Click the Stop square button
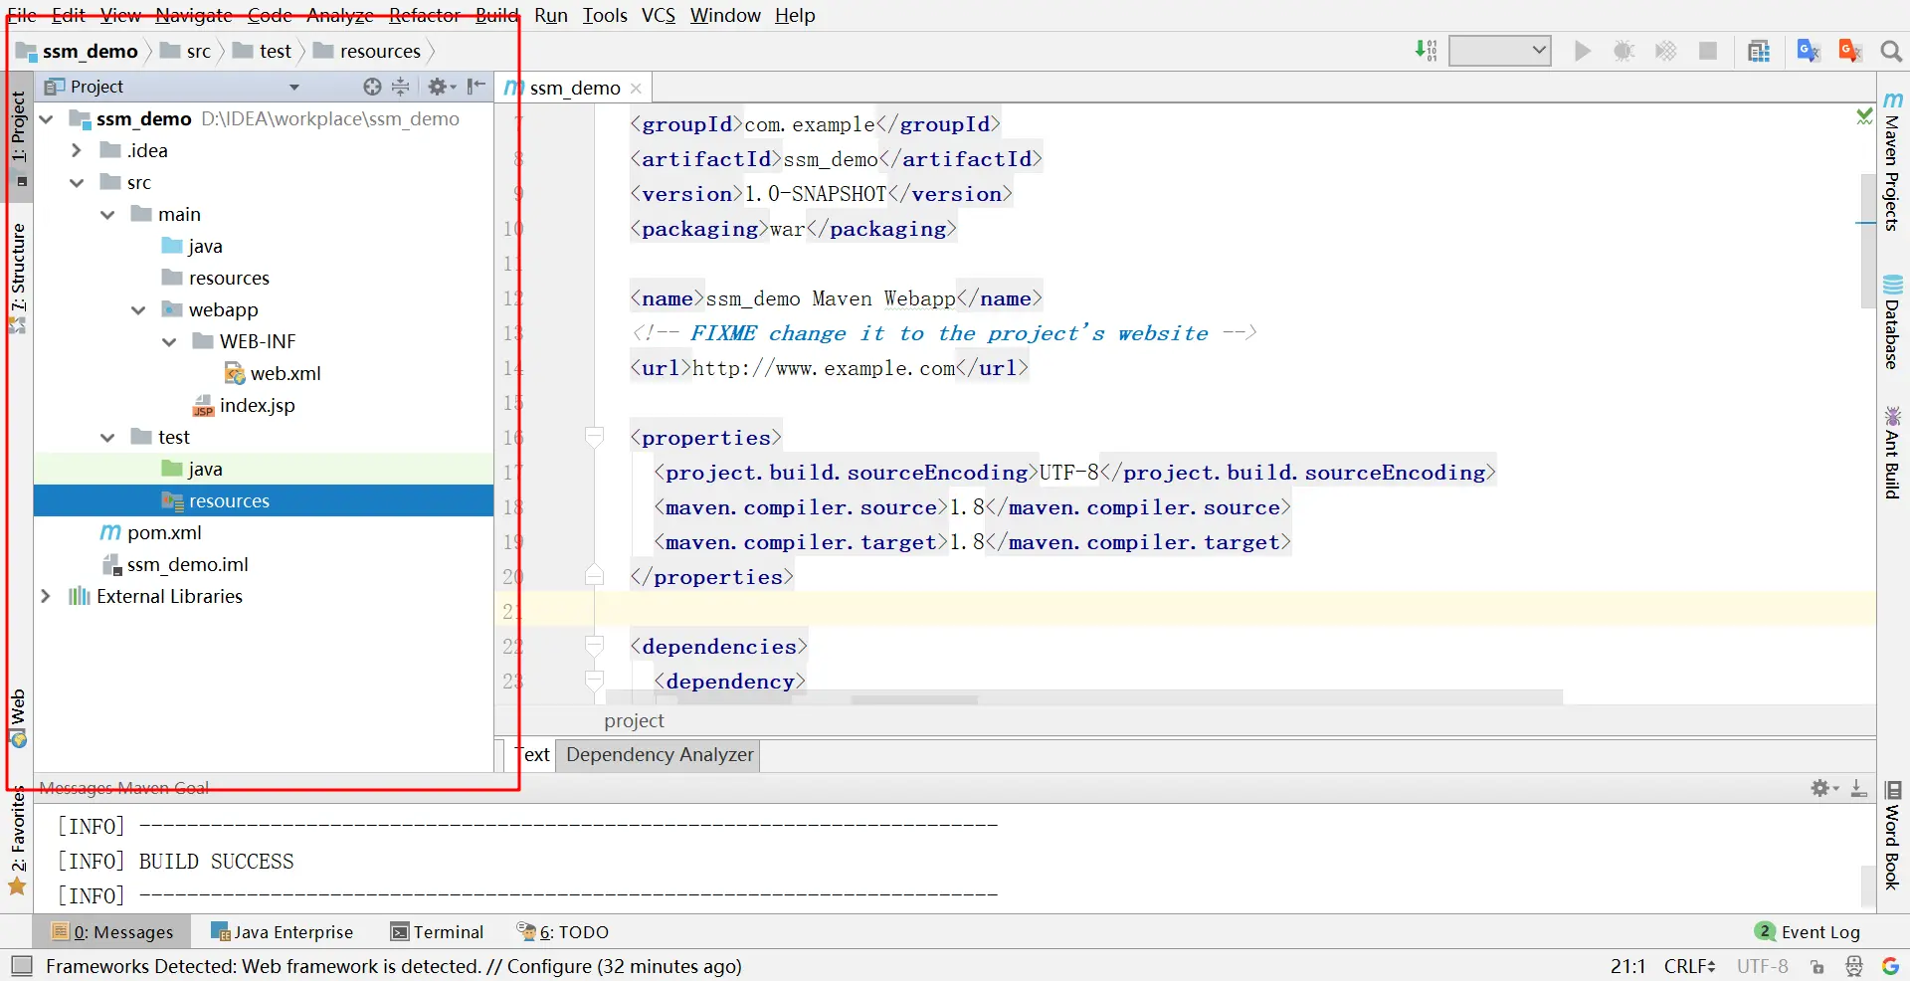The image size is (1910, 981). point(1708,51)
